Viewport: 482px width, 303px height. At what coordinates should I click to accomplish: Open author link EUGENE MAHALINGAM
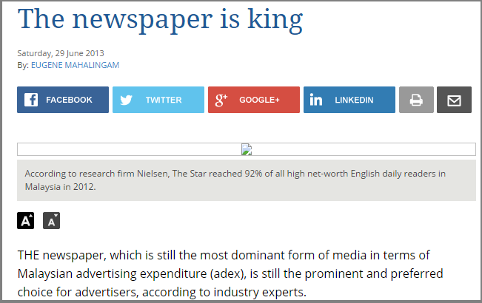point(75,65)
